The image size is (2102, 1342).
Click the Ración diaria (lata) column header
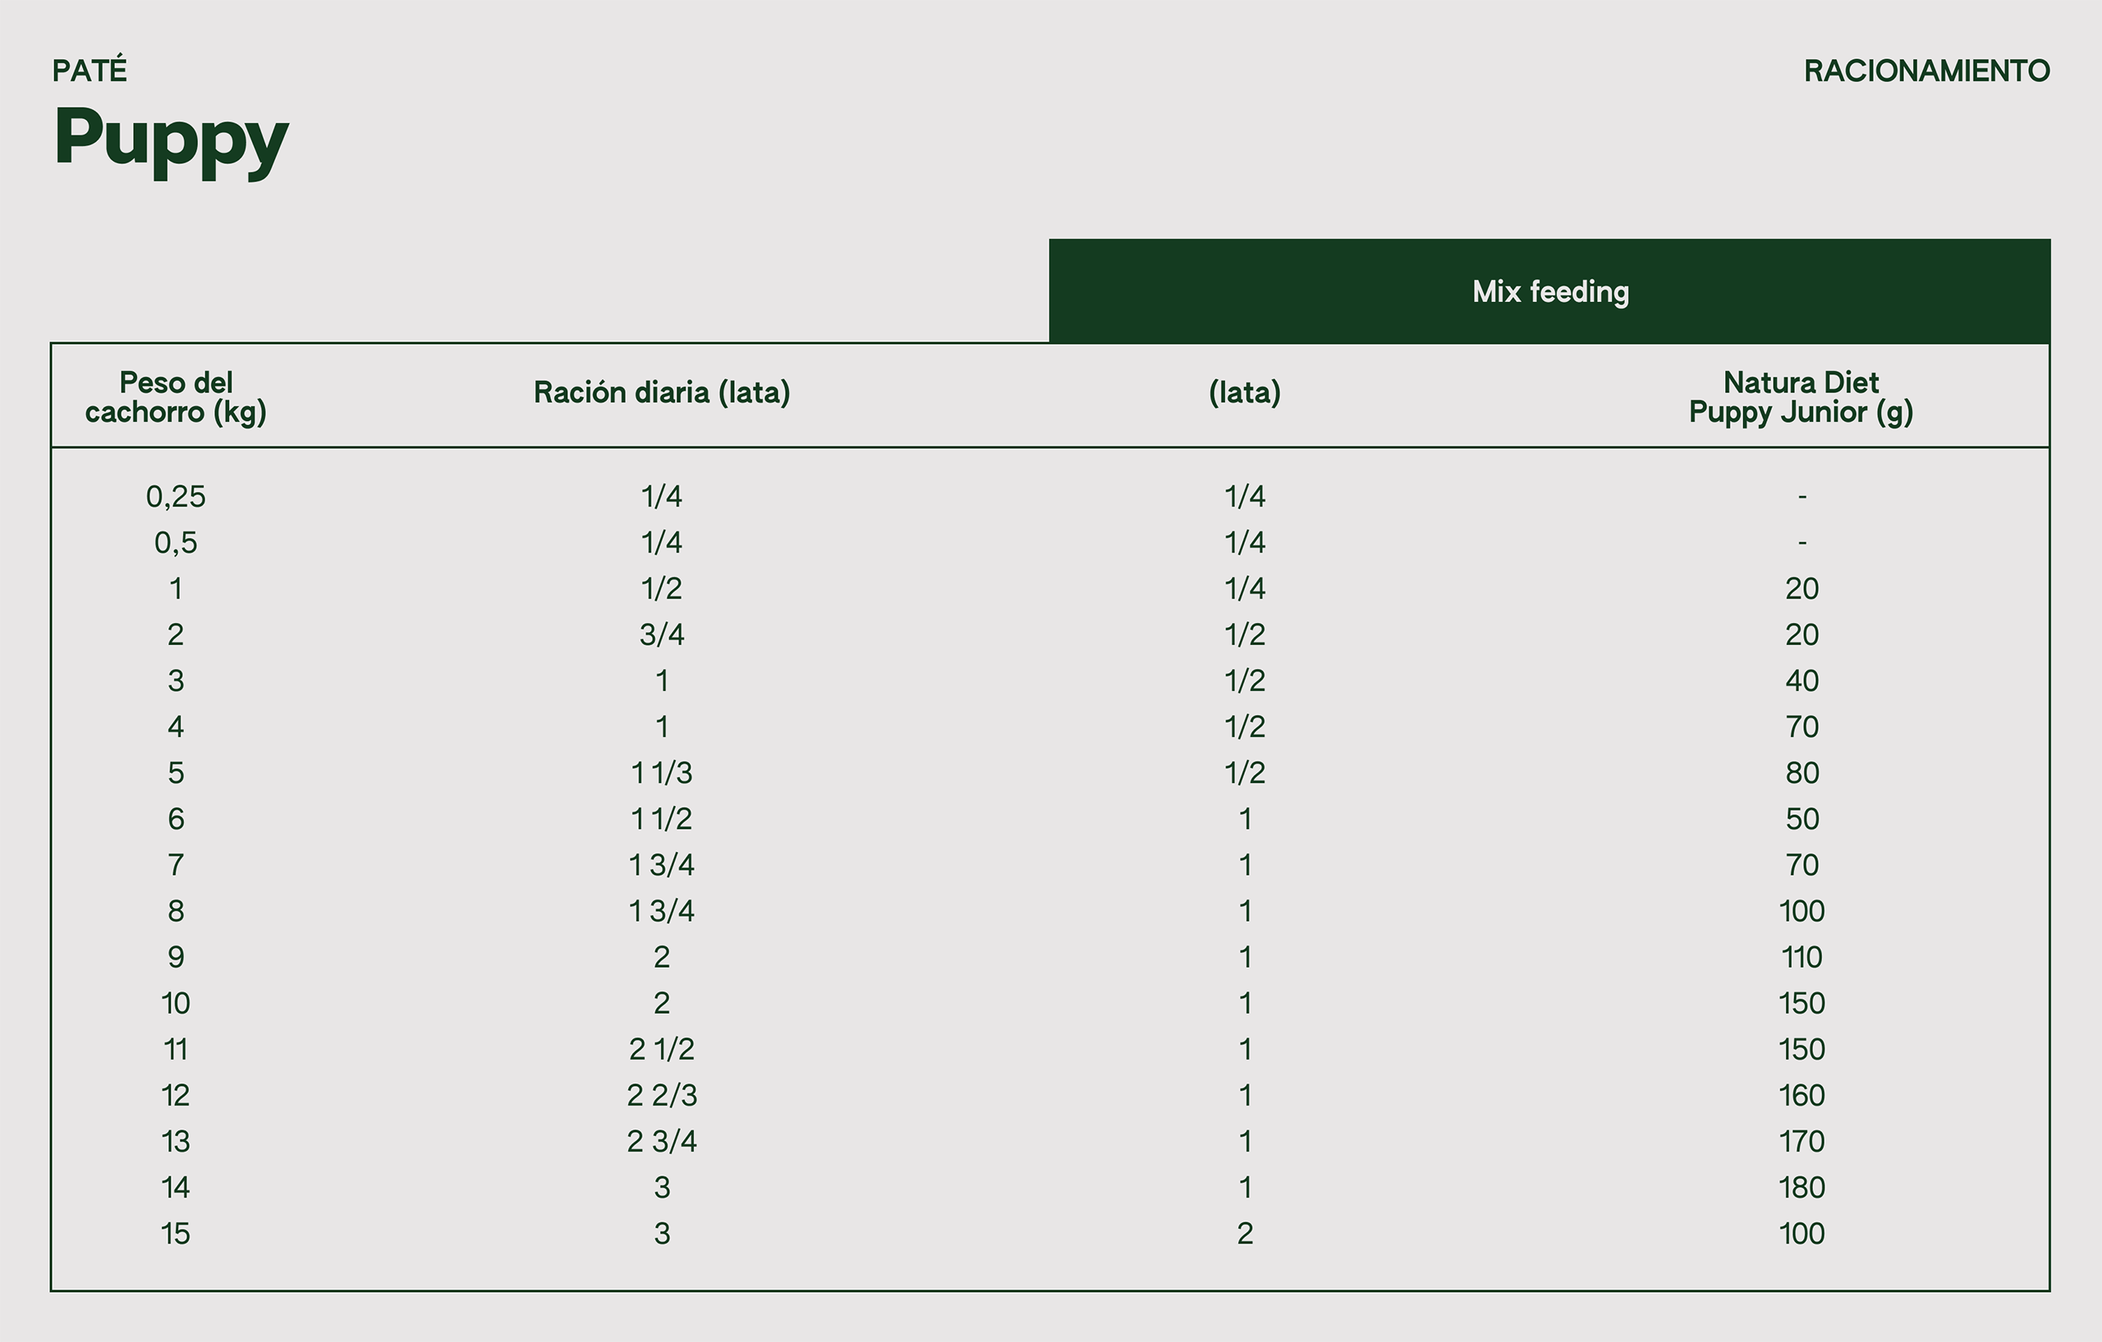[x=662, y=392]
